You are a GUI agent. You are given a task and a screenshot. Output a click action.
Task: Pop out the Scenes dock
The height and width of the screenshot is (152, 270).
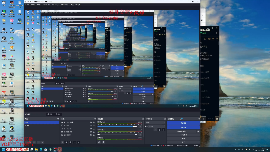pos(58,119)
